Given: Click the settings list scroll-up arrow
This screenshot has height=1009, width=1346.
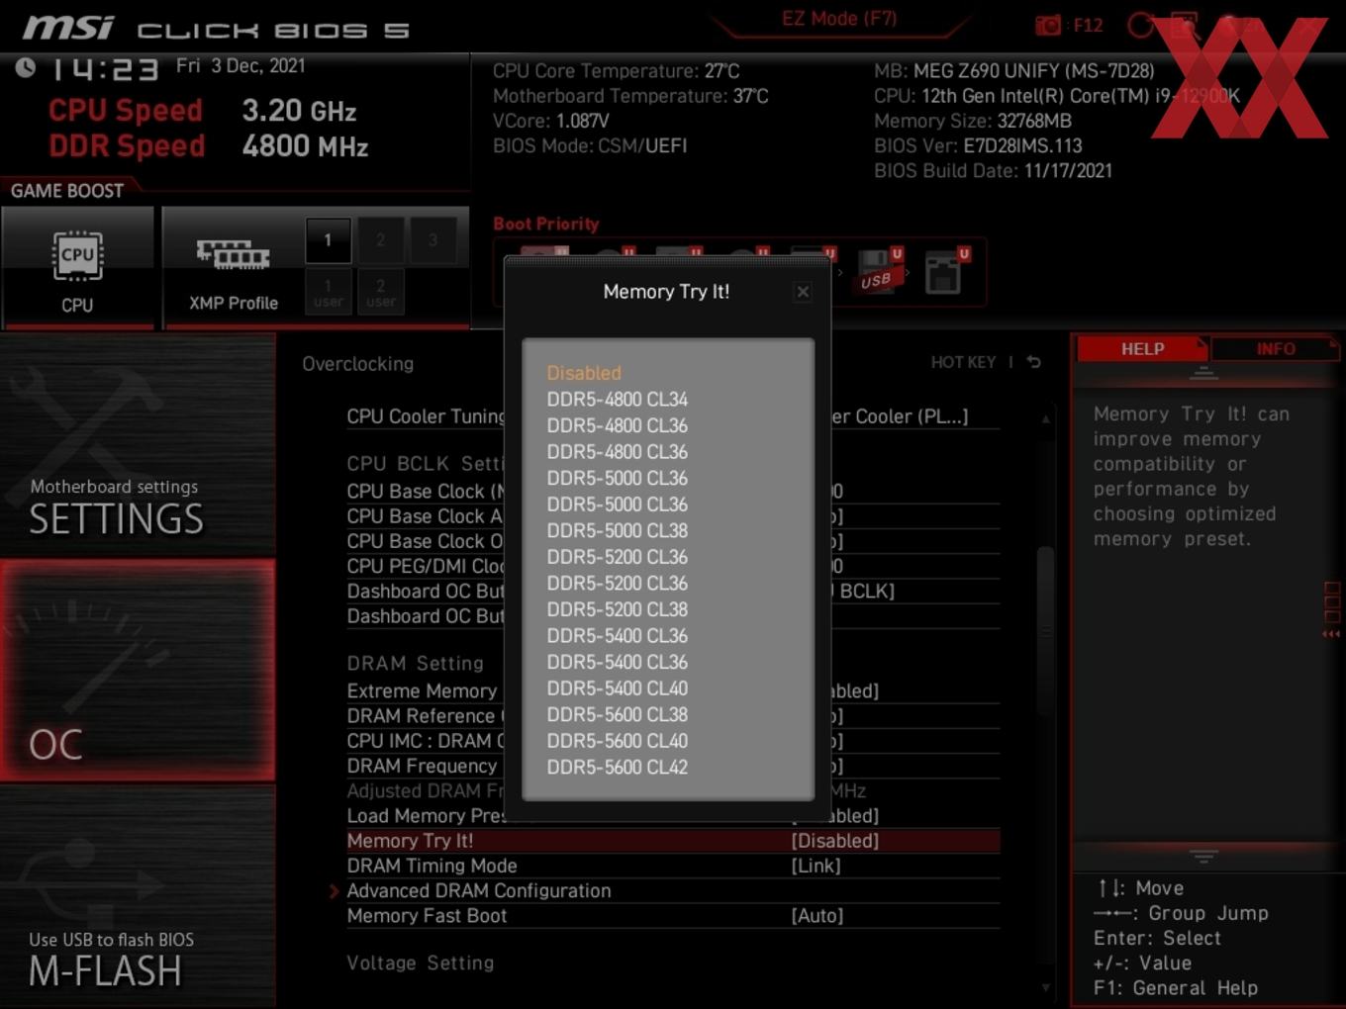Looking at the screenshot, I should [x=1046, y=418].
